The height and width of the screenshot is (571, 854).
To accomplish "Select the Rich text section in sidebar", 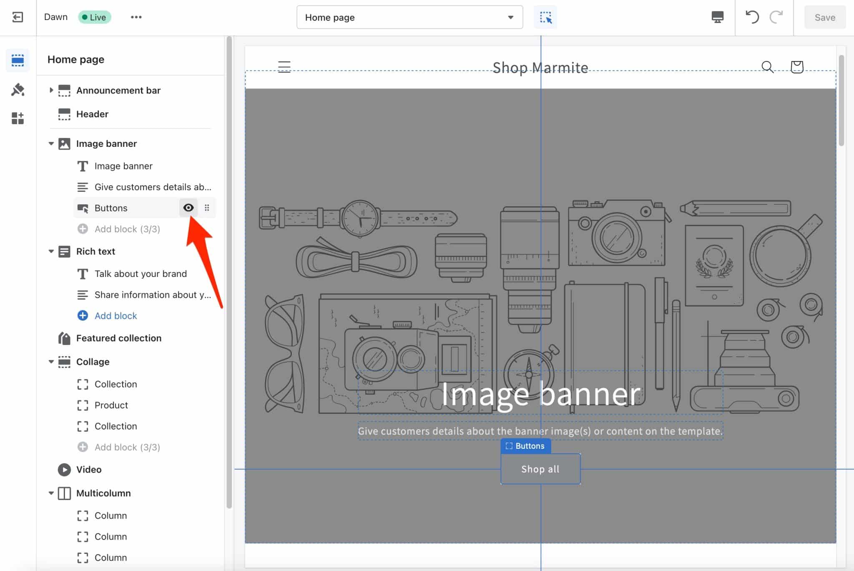I will [95, 250].
